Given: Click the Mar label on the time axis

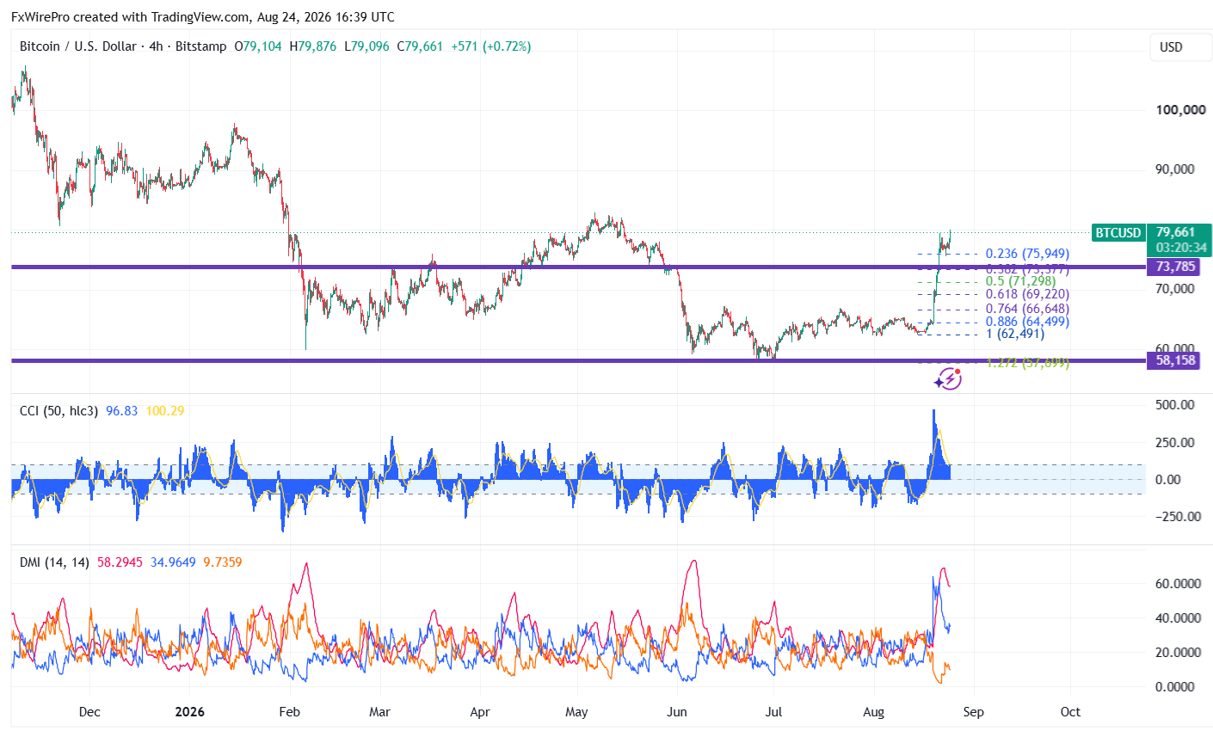Looking at the screenshot, I should click(379, 712).
